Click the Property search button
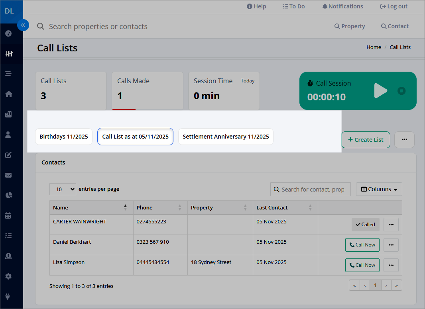425x309 pixels. [350, 26]
